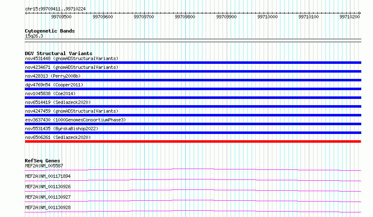Click the RefSeq Genes track title

tap(42, 161)
